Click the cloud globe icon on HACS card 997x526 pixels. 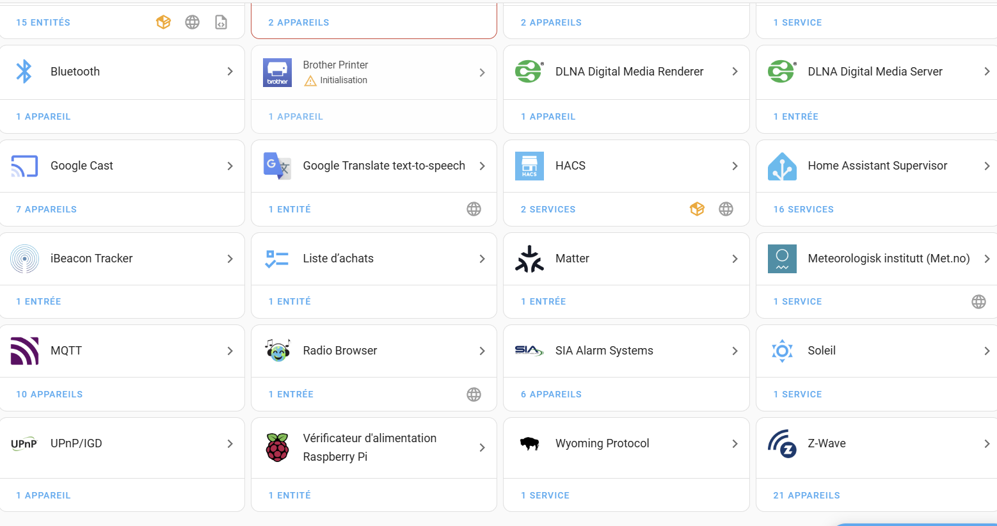[x=726, y=209]
